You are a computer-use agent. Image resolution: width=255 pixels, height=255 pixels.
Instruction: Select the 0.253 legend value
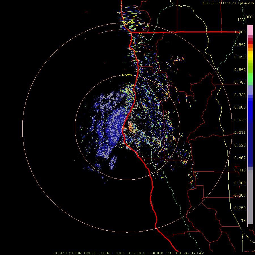240,208
